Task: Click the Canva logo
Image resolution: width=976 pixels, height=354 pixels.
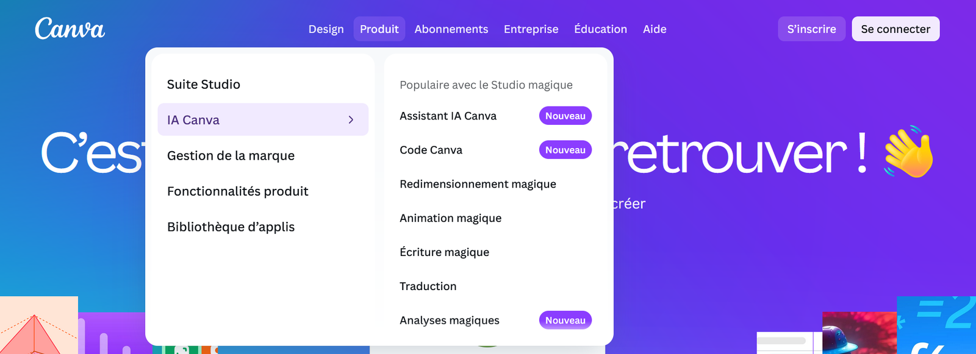Action: [70, 29]
